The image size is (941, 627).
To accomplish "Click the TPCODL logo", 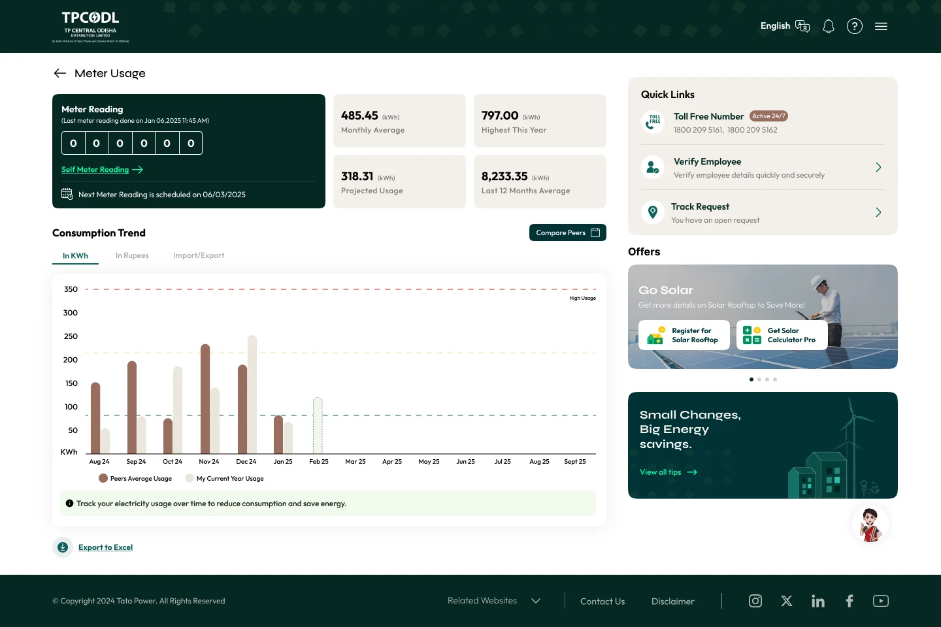I will tap(90, 27).
